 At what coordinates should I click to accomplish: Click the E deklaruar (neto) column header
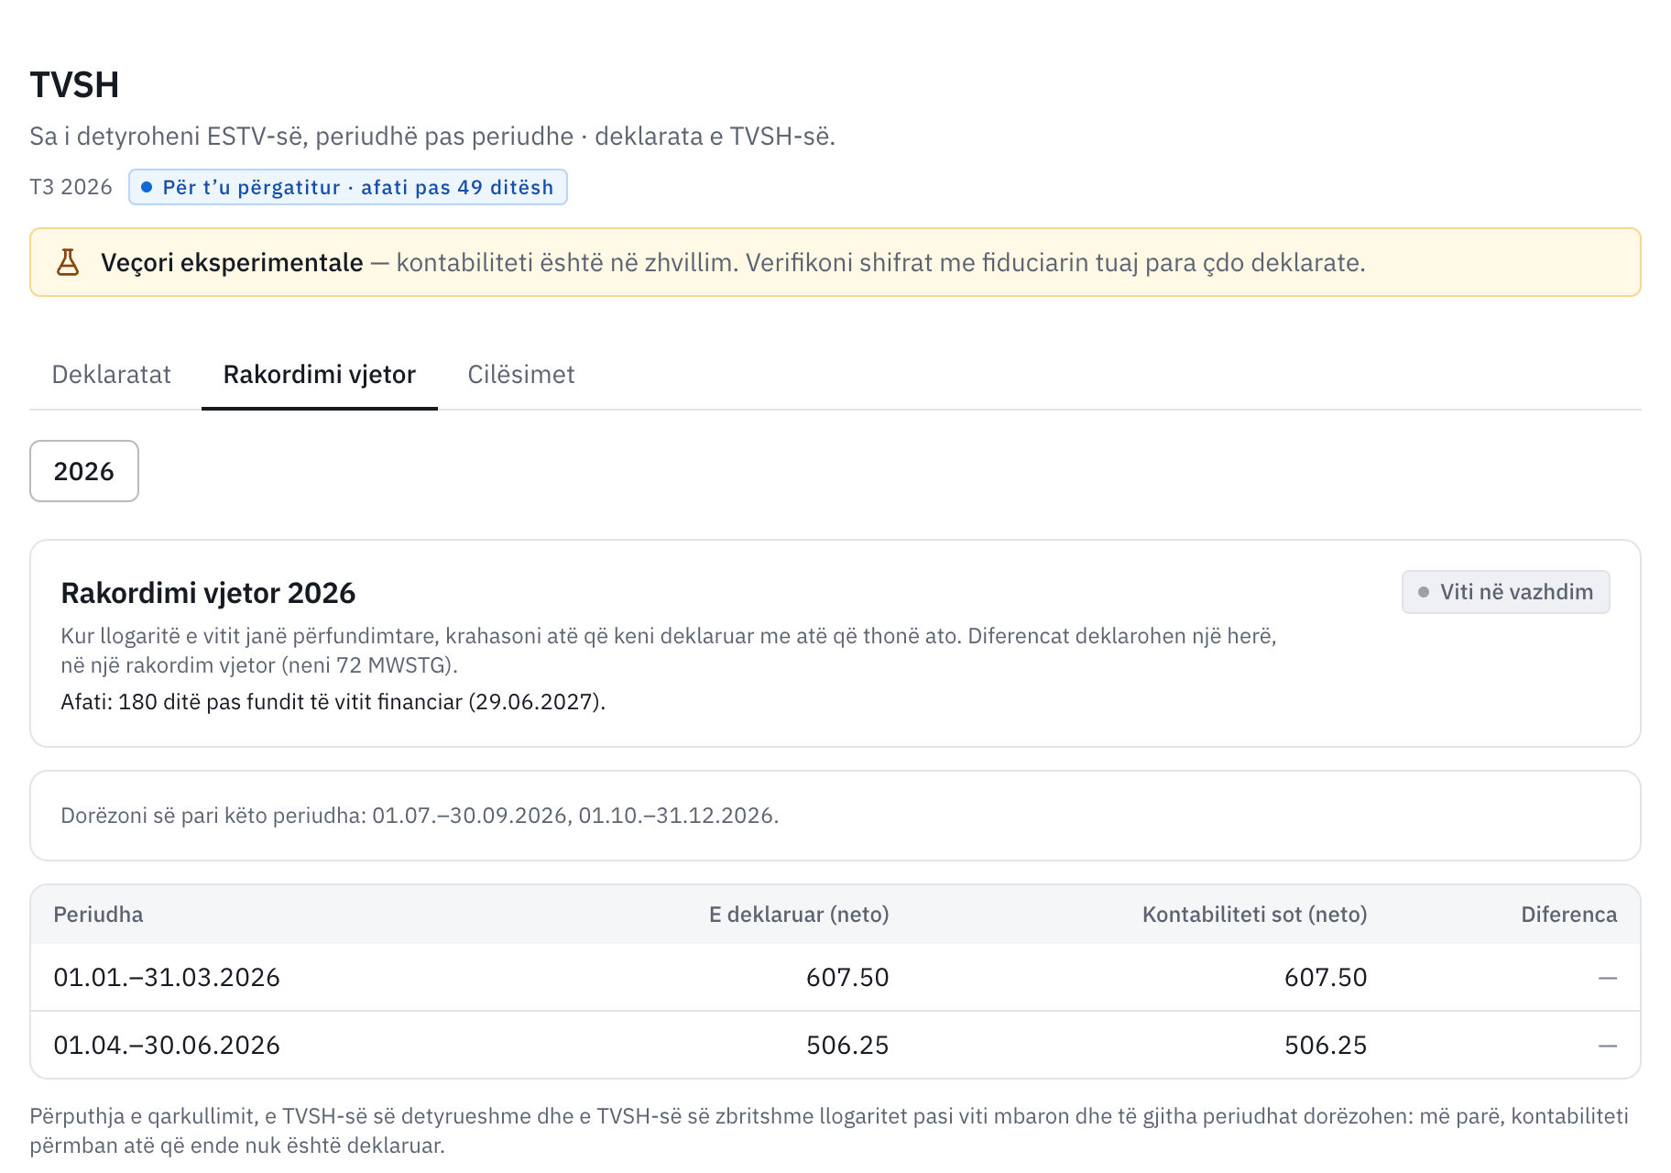(799, 915)
